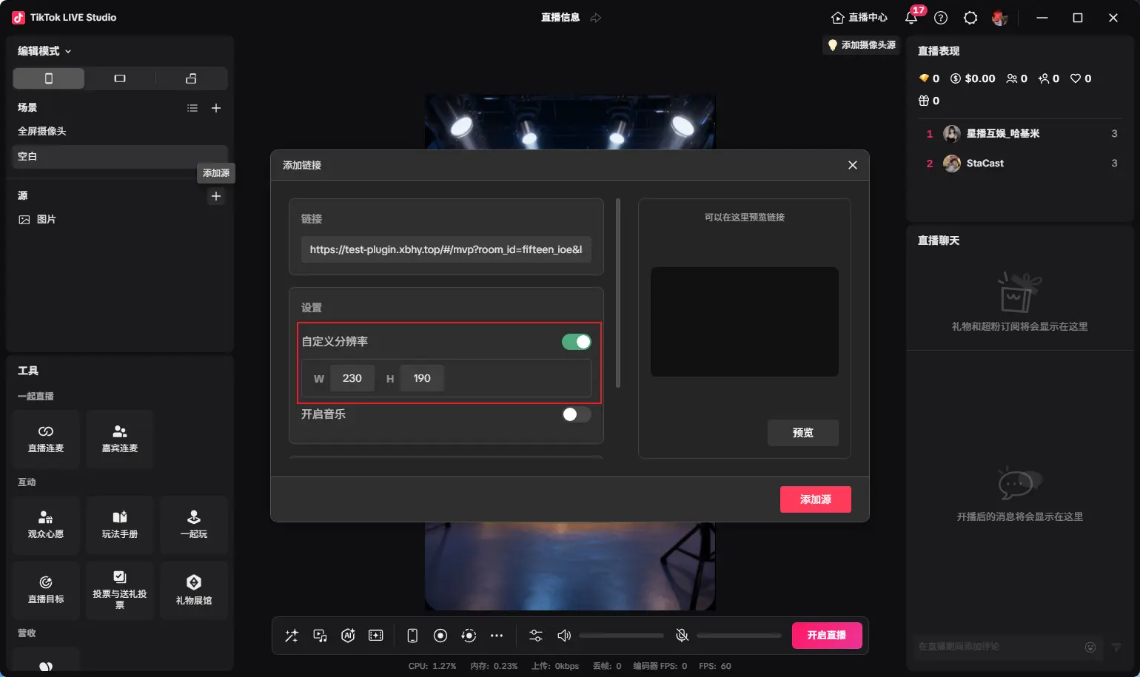This screenshot has width=1140, height=677.
Task: Disable the 自定义分辨率 toggle
Action: click(x=576, y=341)
